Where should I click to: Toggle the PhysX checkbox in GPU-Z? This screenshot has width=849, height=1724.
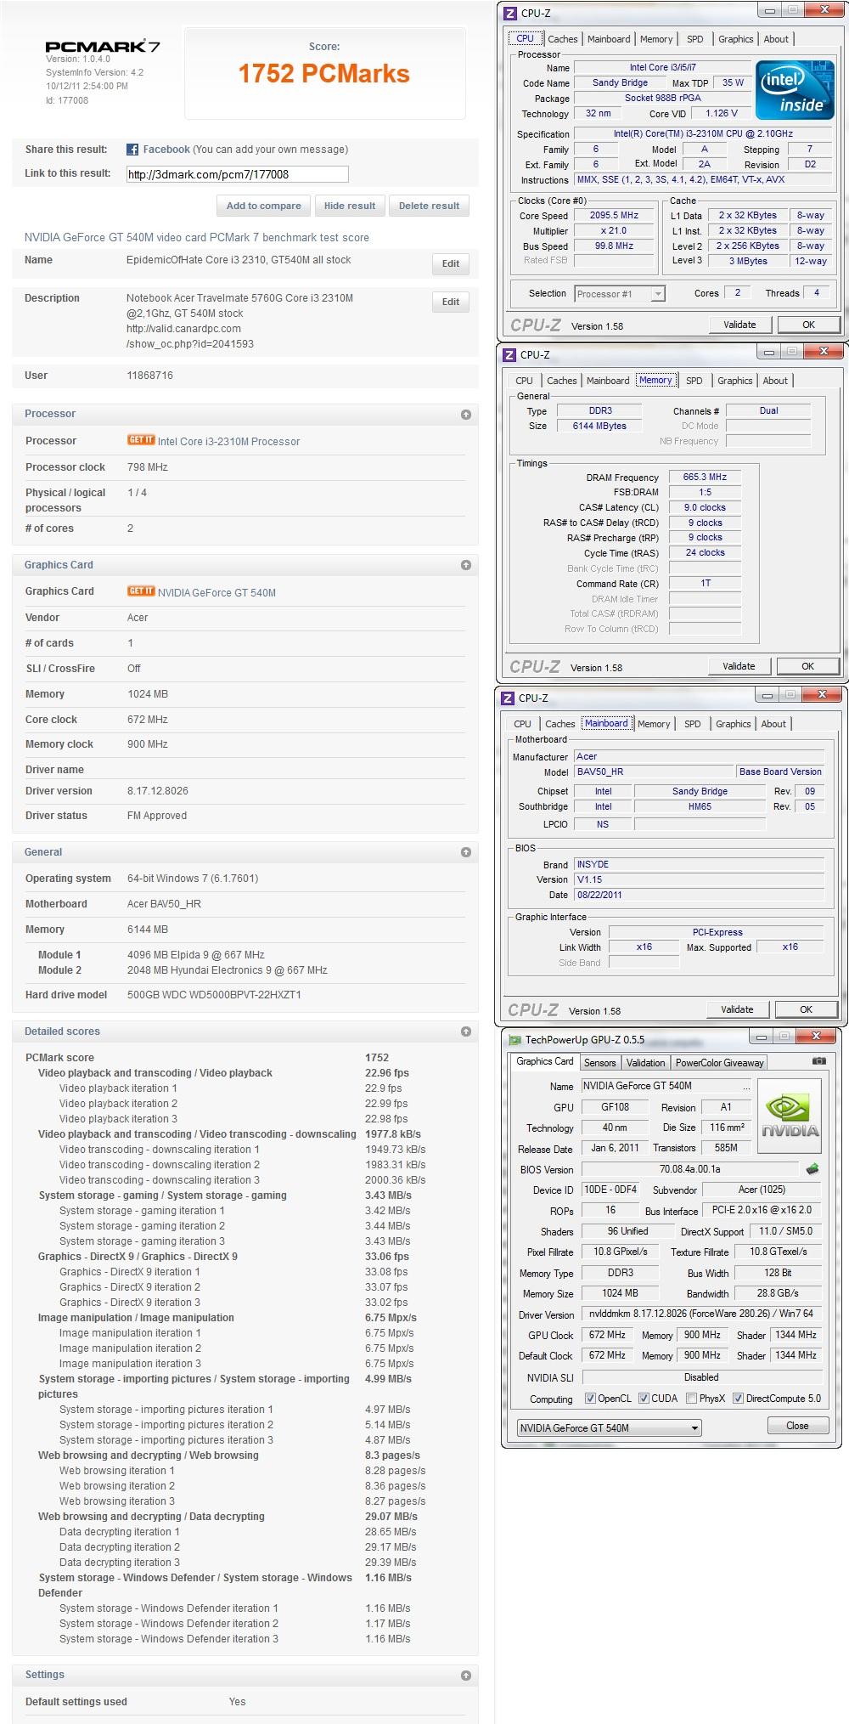(691, 1399)
